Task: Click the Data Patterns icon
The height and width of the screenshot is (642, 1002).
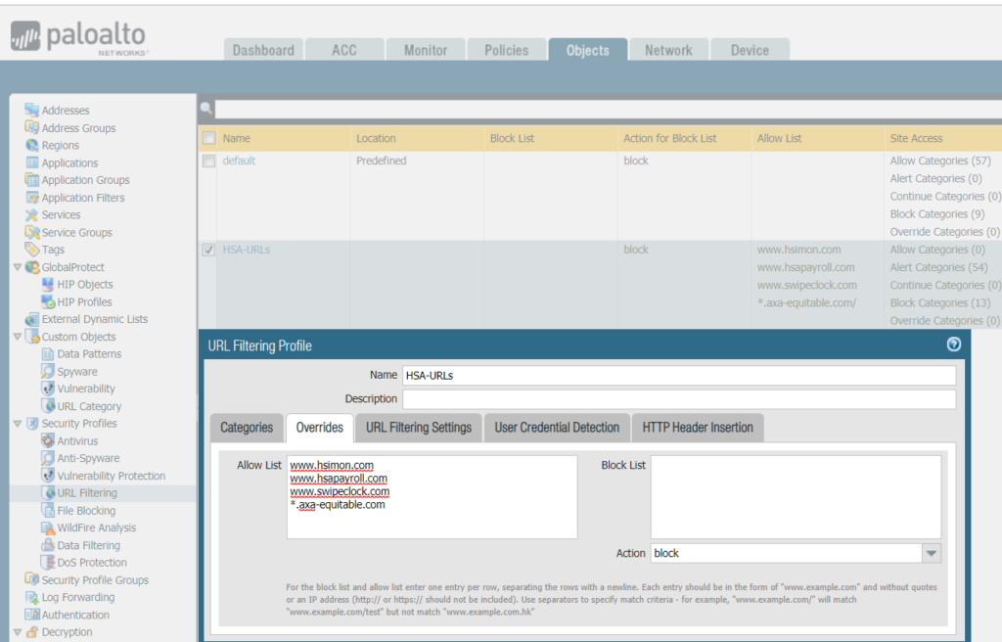Action: 47,353
